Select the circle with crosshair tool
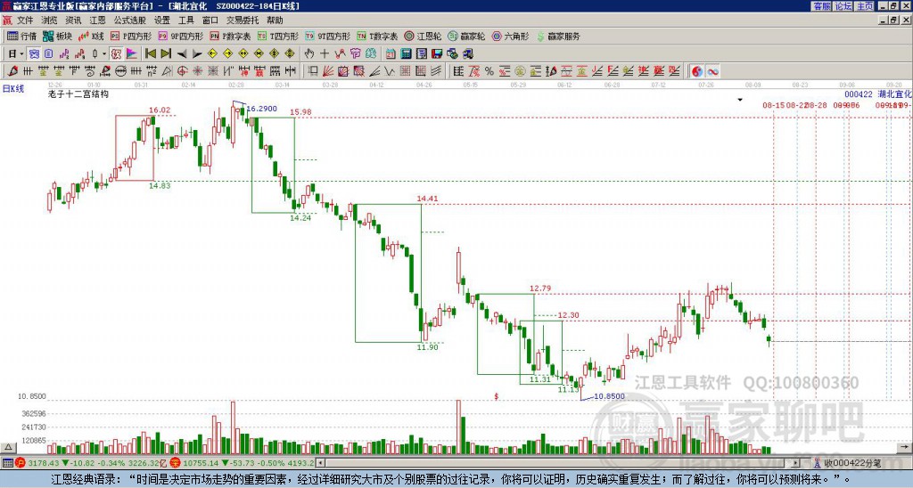This screenshot has height=488, width=913. point(182,71)
